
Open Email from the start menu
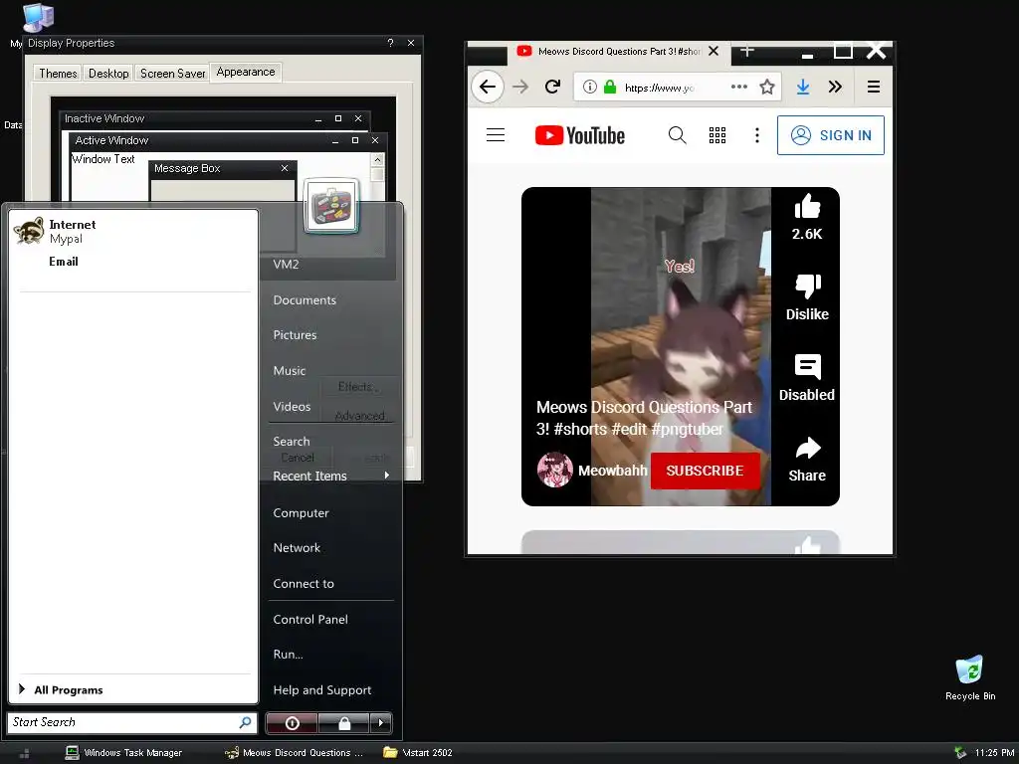pyautogui.click(x=63, y=262)
